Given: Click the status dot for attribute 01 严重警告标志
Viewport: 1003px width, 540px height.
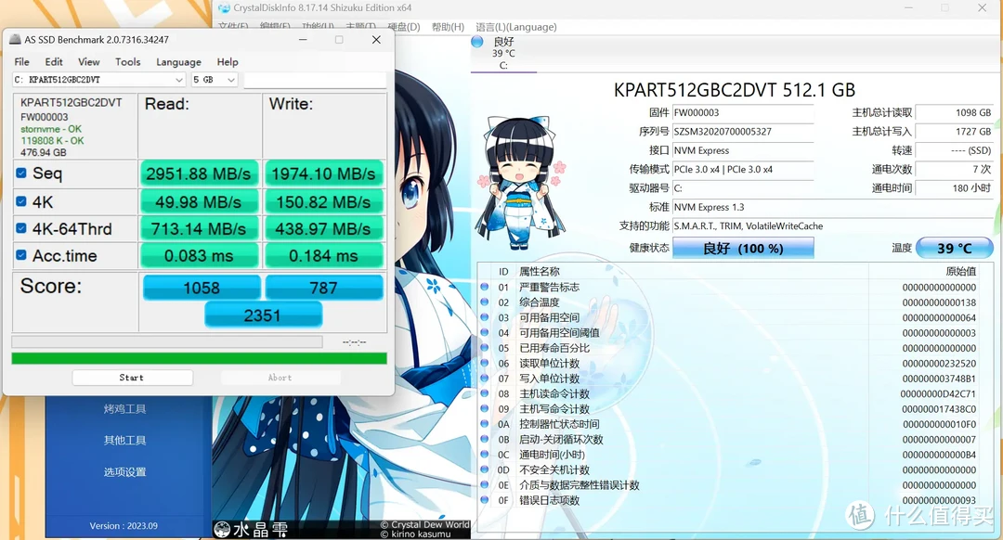Looking at the screenshot, I should click(x=485, y=287).
